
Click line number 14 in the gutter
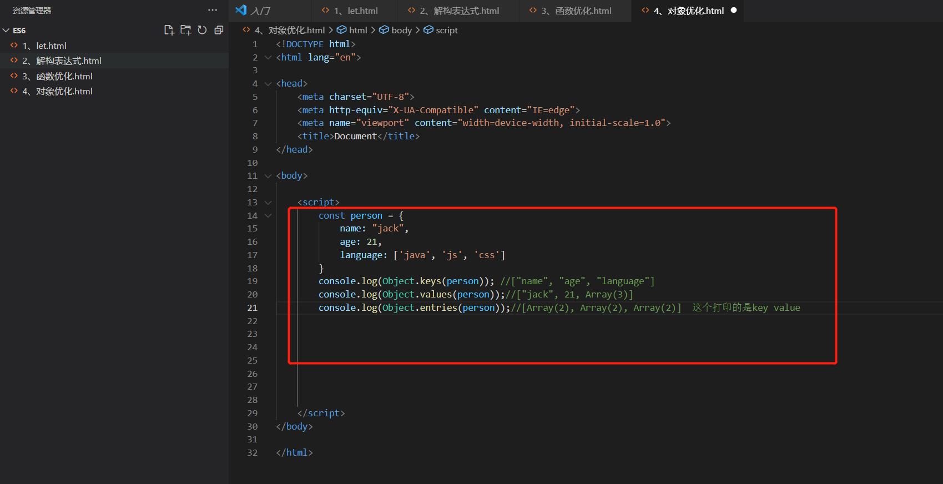(x=252, y=215)
